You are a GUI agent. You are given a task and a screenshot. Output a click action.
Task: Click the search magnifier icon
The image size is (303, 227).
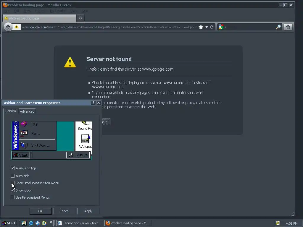tap(278, 27)
